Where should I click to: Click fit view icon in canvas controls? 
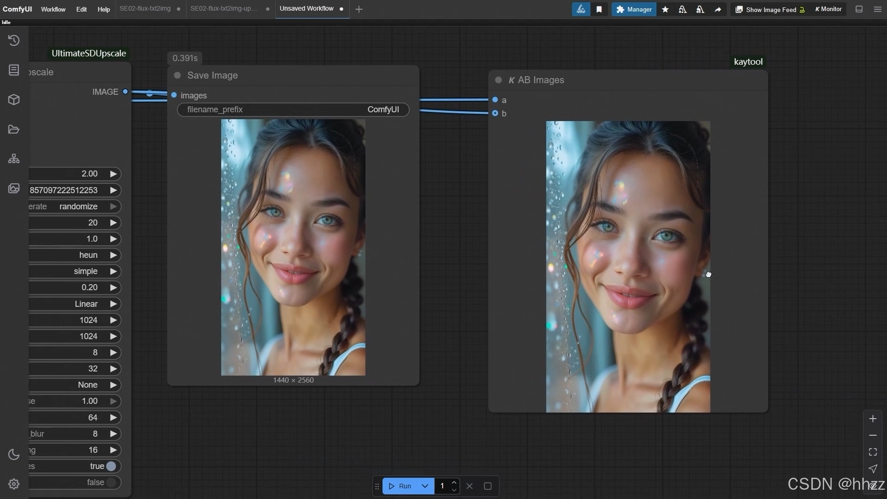pos(873,452)
